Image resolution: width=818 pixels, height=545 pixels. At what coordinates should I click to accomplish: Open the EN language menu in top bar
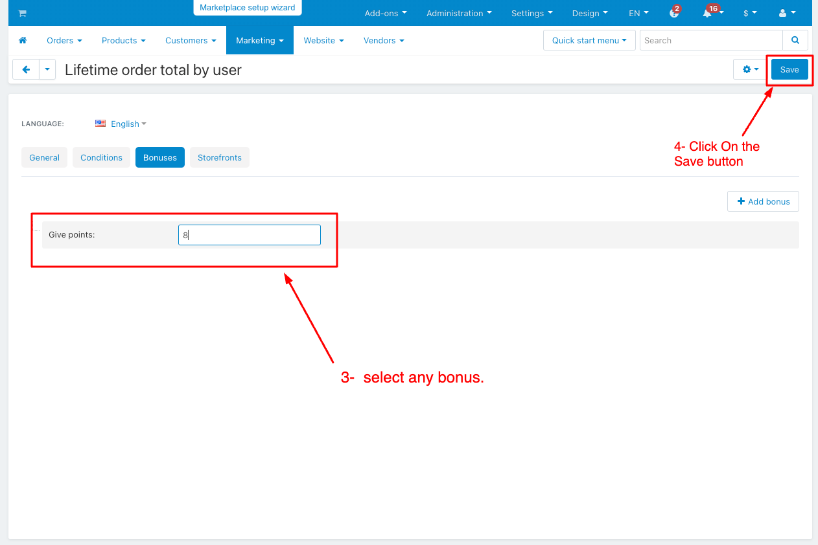tap(638, 13)
